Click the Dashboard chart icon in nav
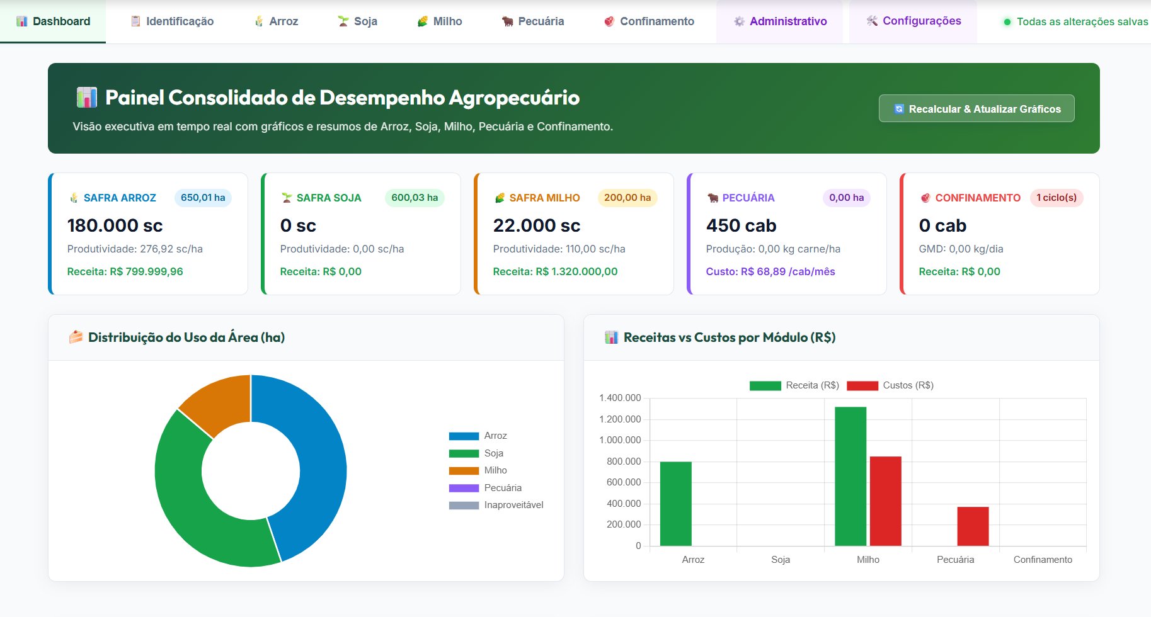Viewport: 1151px width, 617px height. (22, 21)
